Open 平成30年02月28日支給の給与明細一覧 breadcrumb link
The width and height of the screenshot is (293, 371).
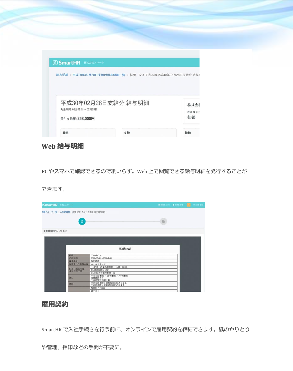99,75
